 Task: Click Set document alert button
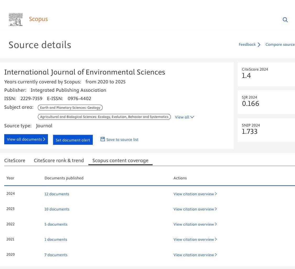click(x=73, y=140)
